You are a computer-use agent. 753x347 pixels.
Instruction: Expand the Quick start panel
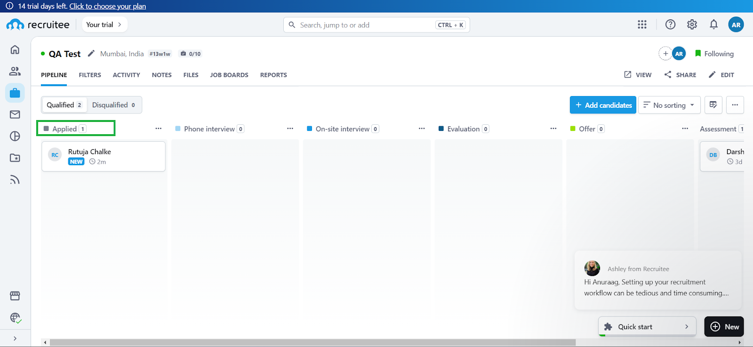click(647, 327)
